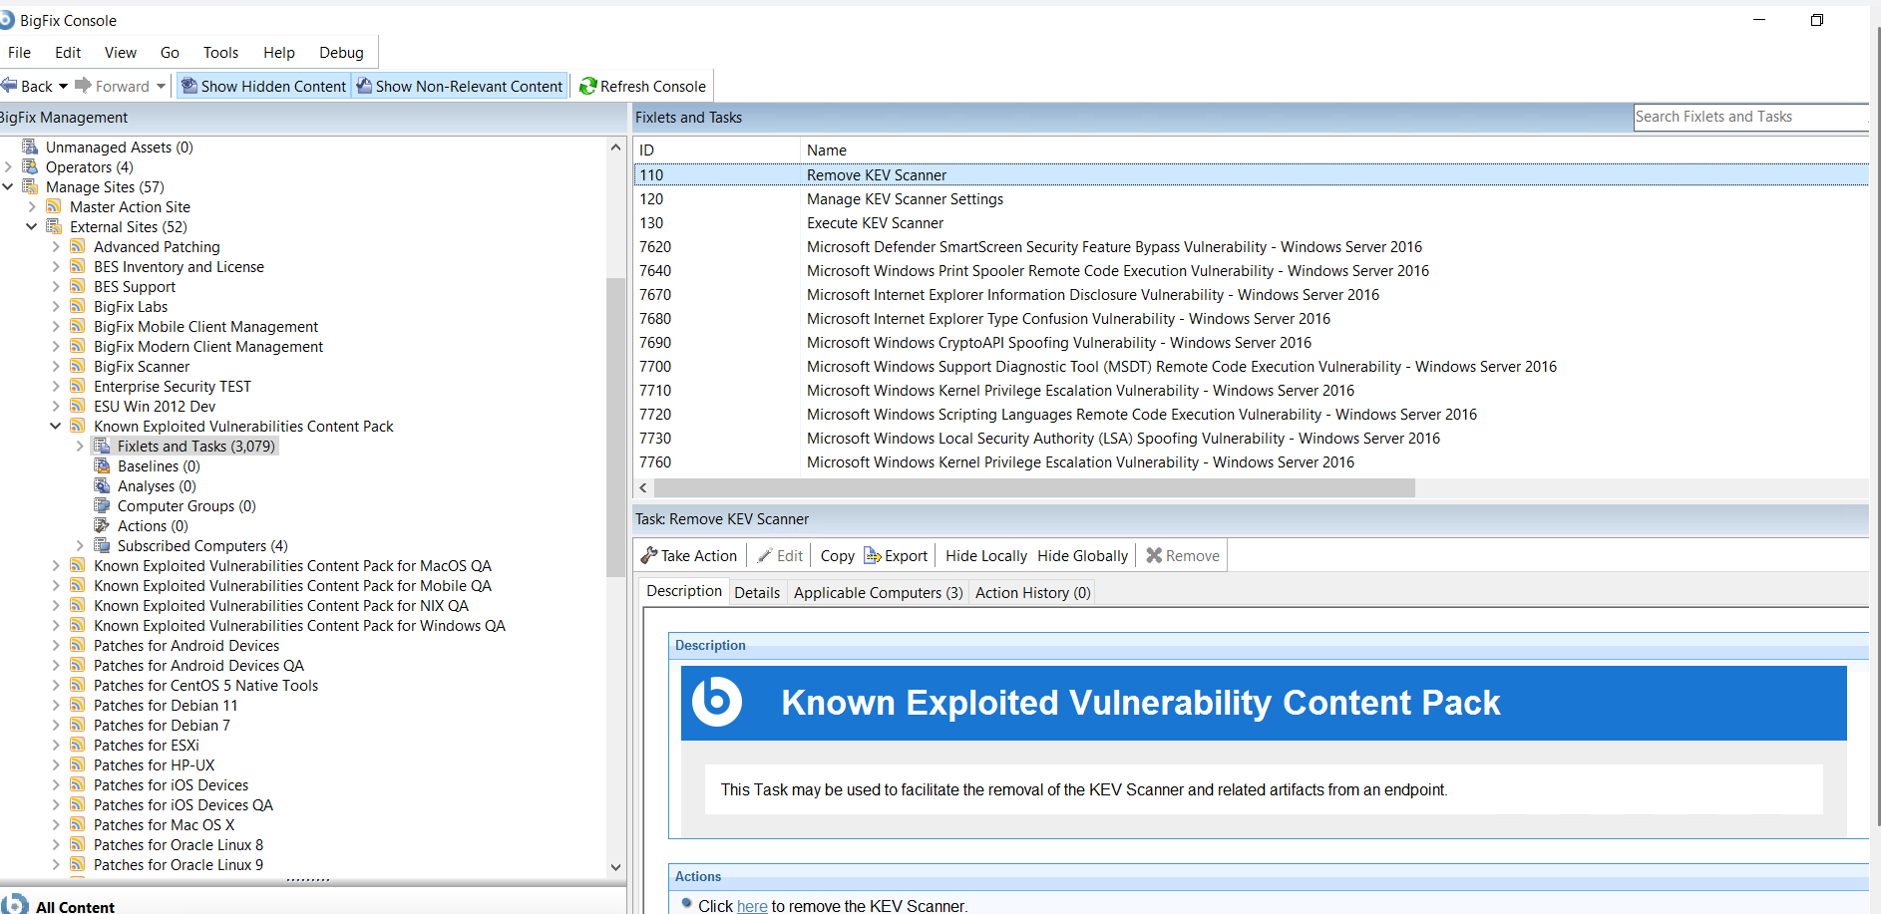This screenshot has height=914, width=1881.
Task: Switch to the Action History (0) tab
Action: 1032,593
